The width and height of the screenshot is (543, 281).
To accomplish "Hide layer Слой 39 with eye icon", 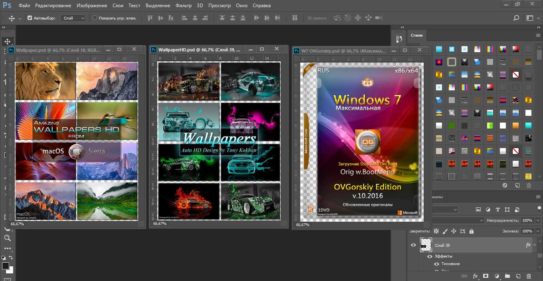I will [x=413, y=245].
